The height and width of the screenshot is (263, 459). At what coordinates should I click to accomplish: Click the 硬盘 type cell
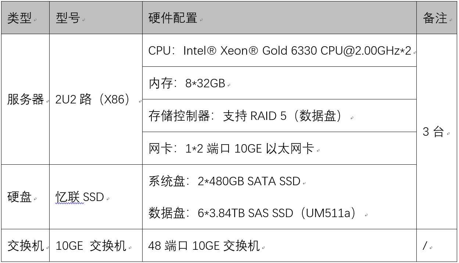(19, 197)
